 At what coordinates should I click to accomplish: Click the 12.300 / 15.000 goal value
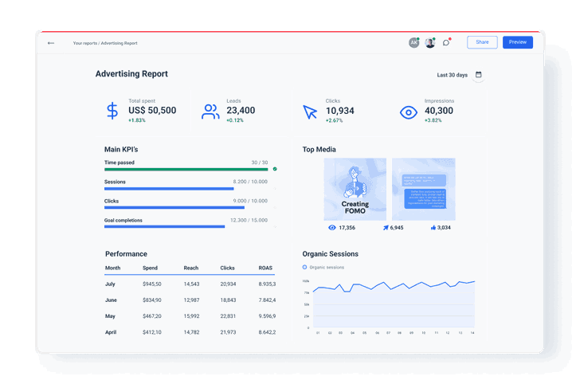(249, 220)
